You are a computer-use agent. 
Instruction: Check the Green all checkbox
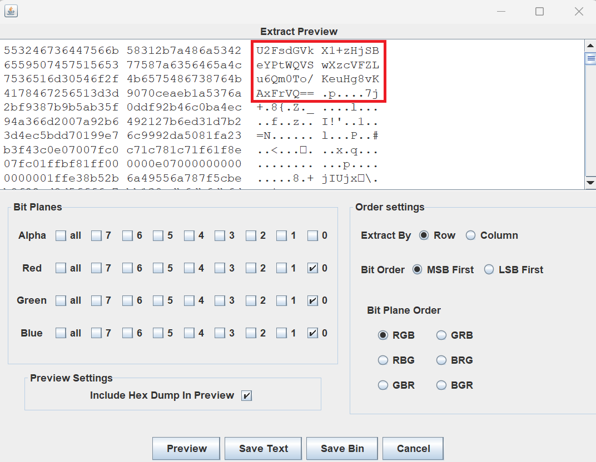61,300
